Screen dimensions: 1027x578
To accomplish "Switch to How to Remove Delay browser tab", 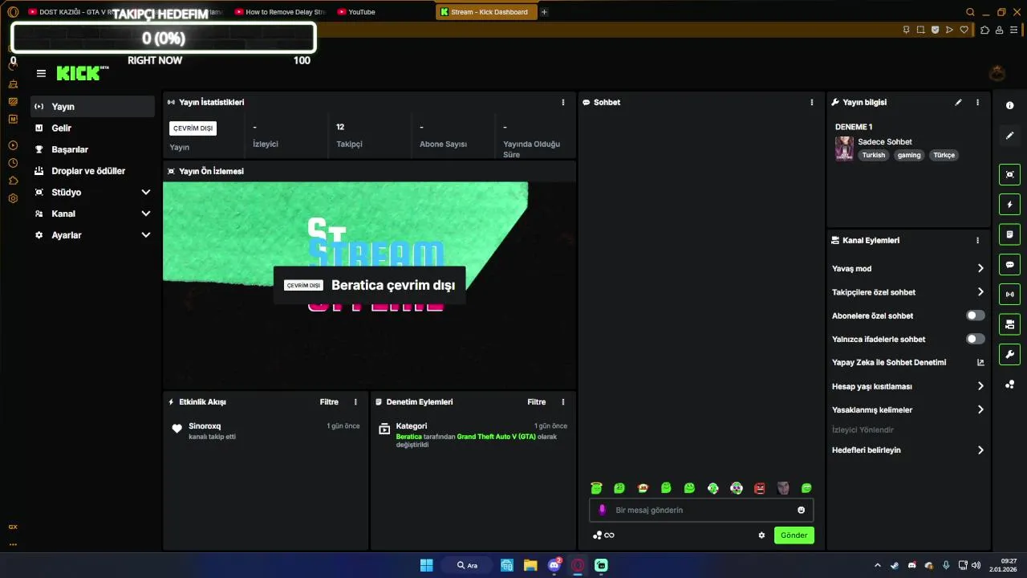I will click(x=281, y=12).
